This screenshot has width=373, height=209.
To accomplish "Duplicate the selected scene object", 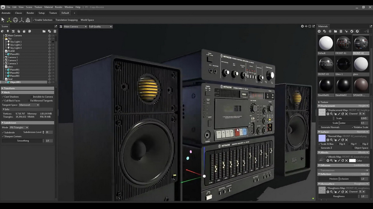I will coord(49,31).
